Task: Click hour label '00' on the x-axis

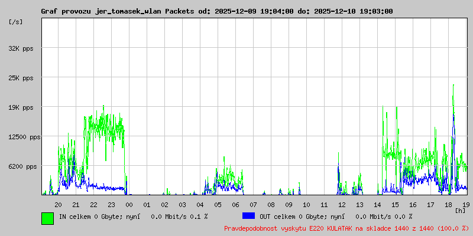Action: point(129,205)
